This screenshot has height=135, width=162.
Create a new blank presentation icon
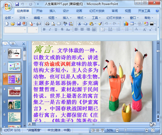[x=7, y=24]
